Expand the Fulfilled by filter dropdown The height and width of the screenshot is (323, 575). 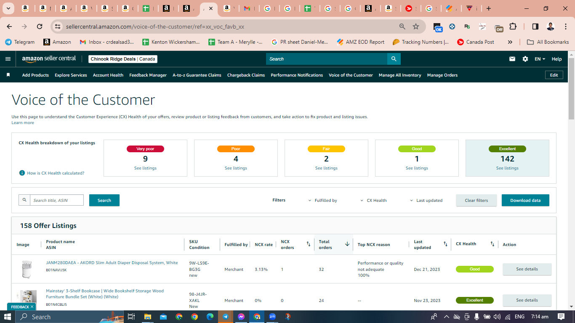point(323,201)
